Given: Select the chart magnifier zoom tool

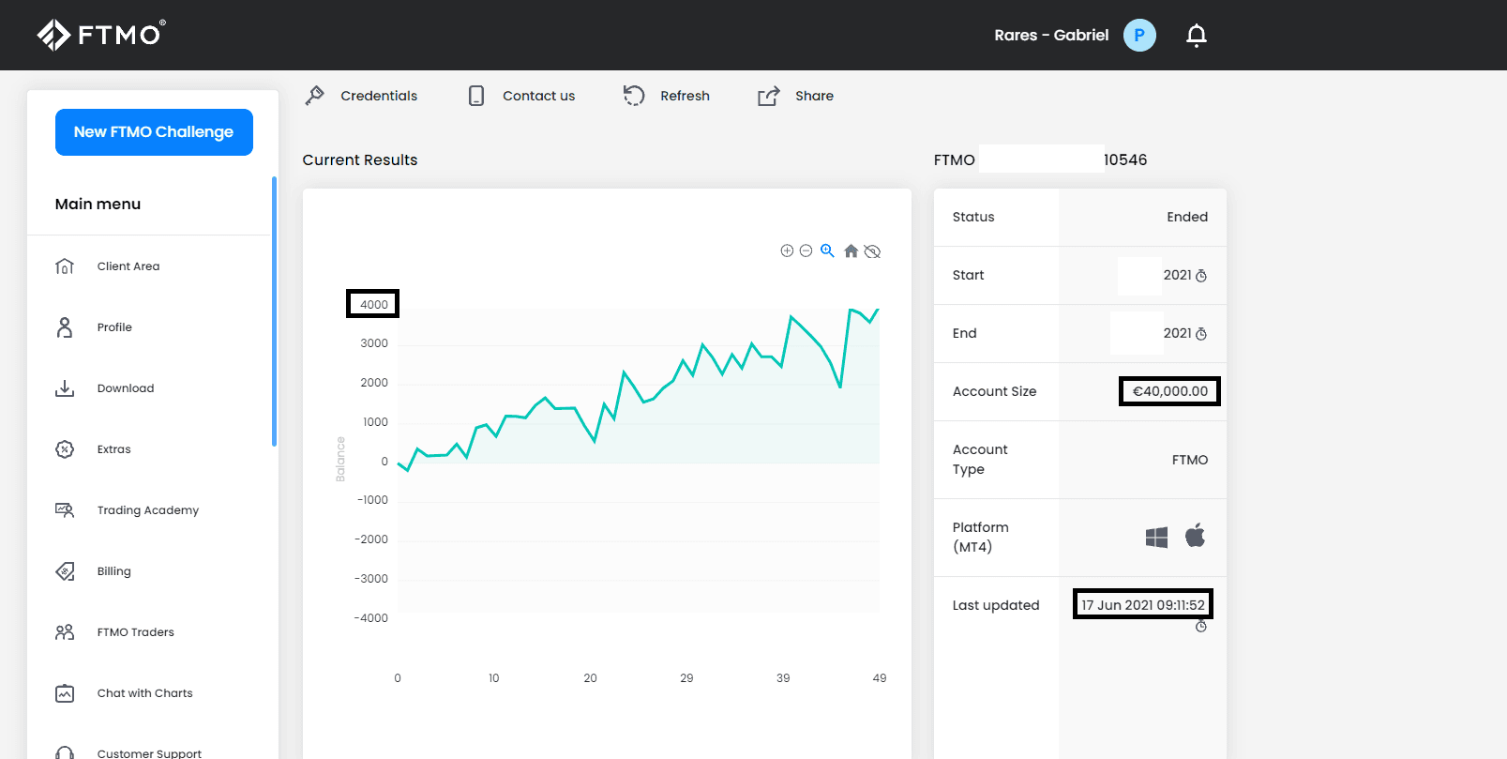Looking at the screenshot, I should click(827, 250).
